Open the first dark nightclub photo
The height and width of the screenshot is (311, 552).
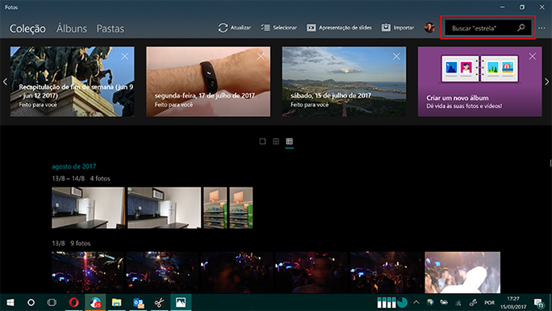(x=88, y=272)
